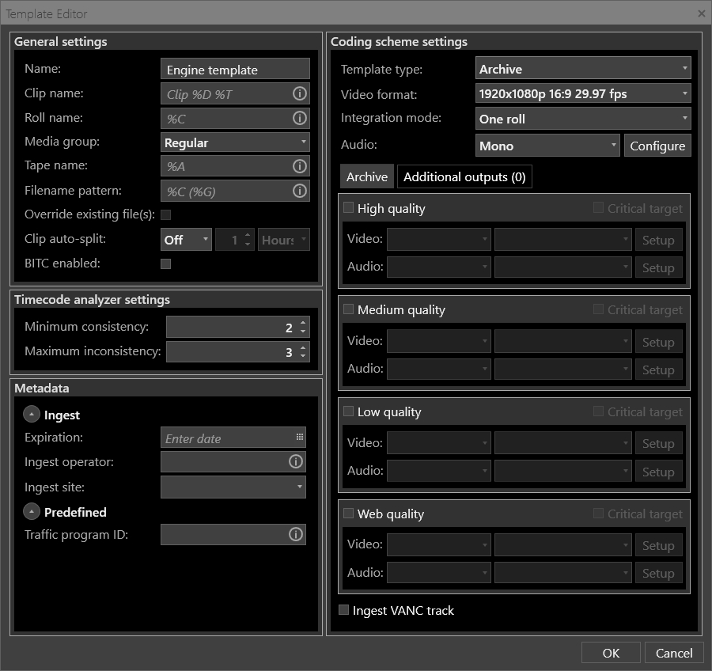Collapse the Predefined metadata section
Viewport: 712px width, 671px height.
[x=32, y=511]
